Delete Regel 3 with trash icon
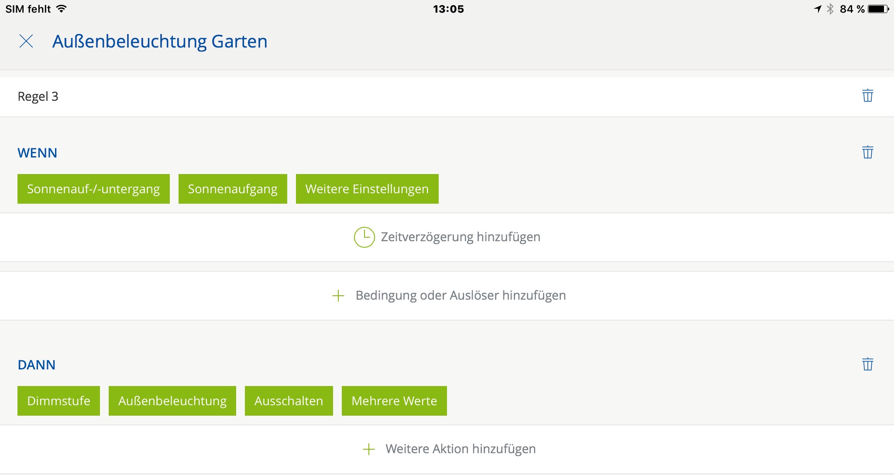Image resolution: width=894 pixels, height=475 pixels. (x=867, y=96)
